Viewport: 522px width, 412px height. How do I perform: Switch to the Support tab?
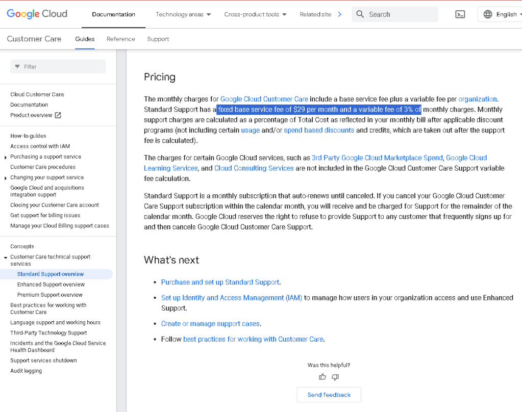pos(158,39)
